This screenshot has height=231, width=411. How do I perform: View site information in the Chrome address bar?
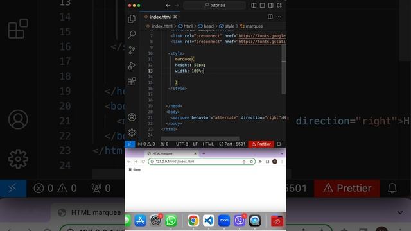152,162
